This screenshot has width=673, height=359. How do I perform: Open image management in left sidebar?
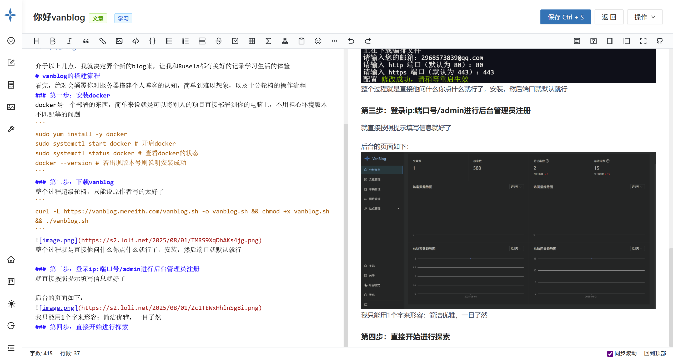point(11,107)
